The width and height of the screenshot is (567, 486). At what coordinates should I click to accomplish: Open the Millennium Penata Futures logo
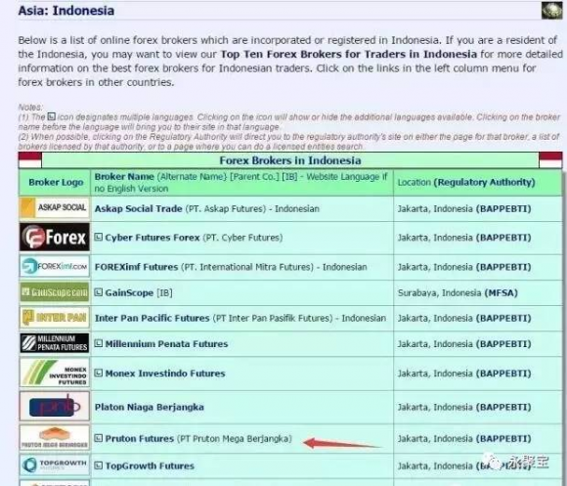tap(54, 343)
